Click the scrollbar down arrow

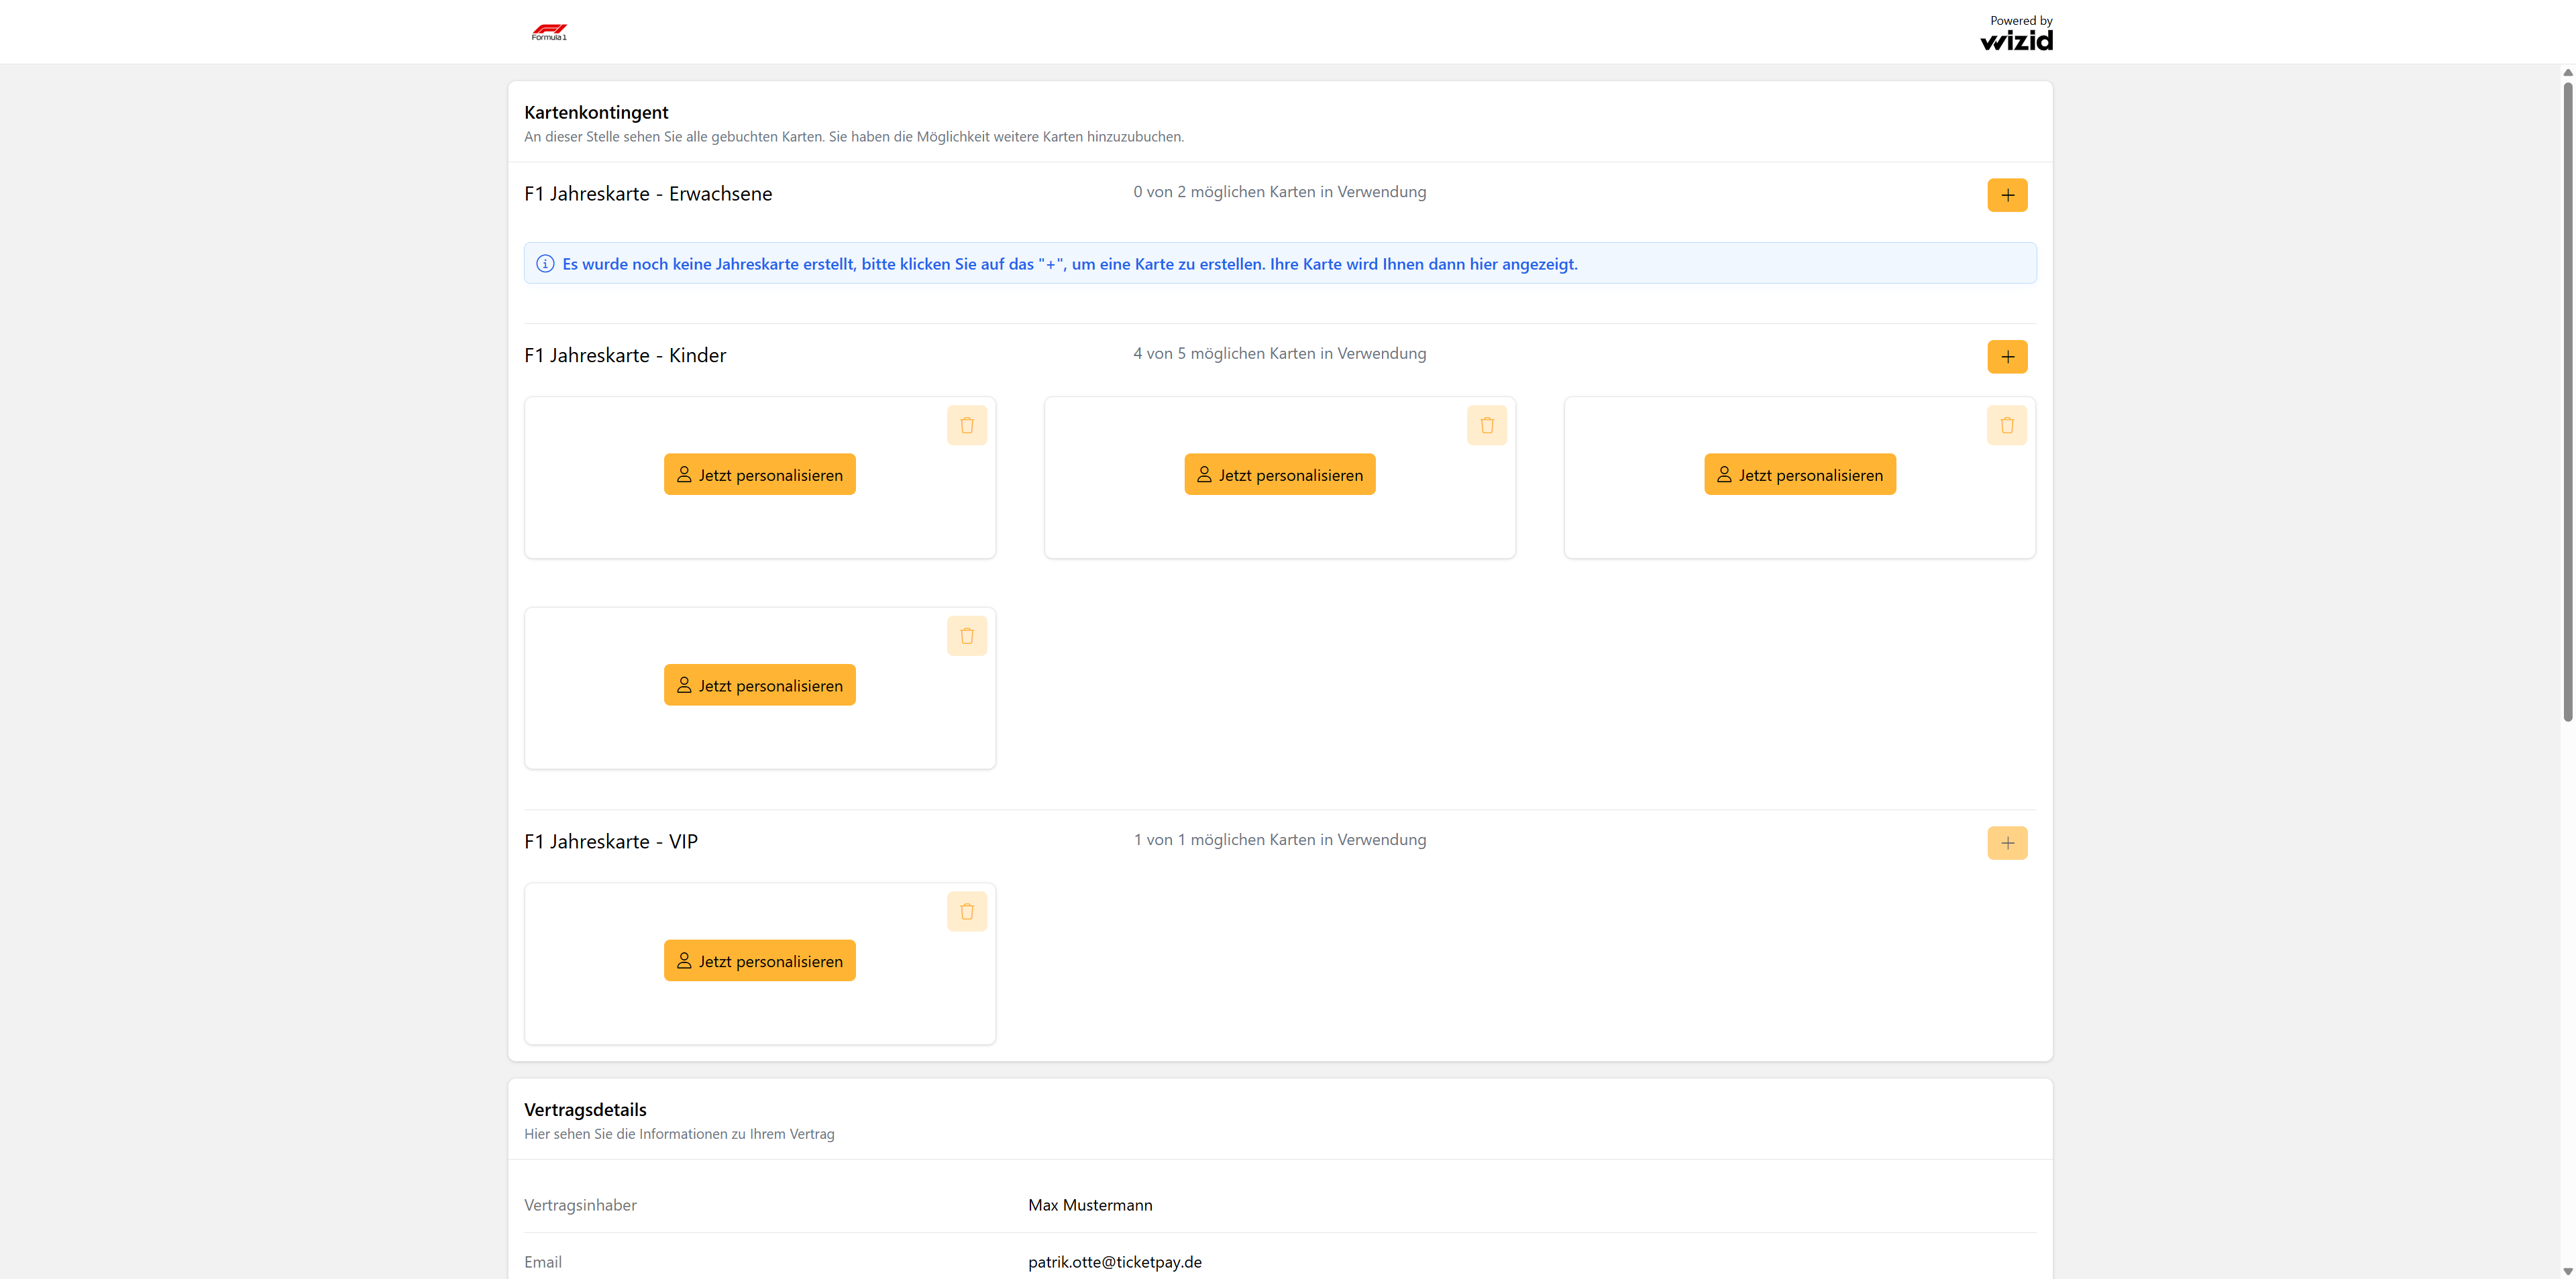coord(2567,1271)
